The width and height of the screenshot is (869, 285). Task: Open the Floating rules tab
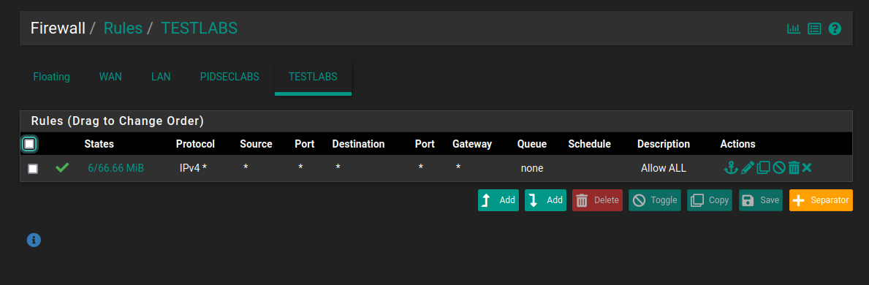(x=52, y=77)
